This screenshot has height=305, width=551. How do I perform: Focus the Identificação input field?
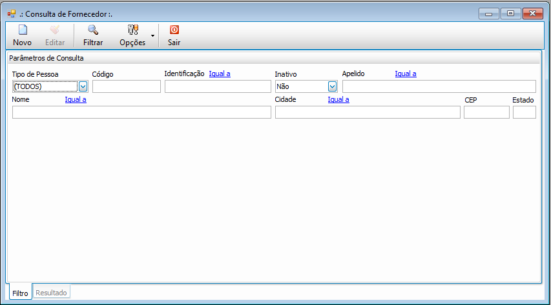pos(218,86)
